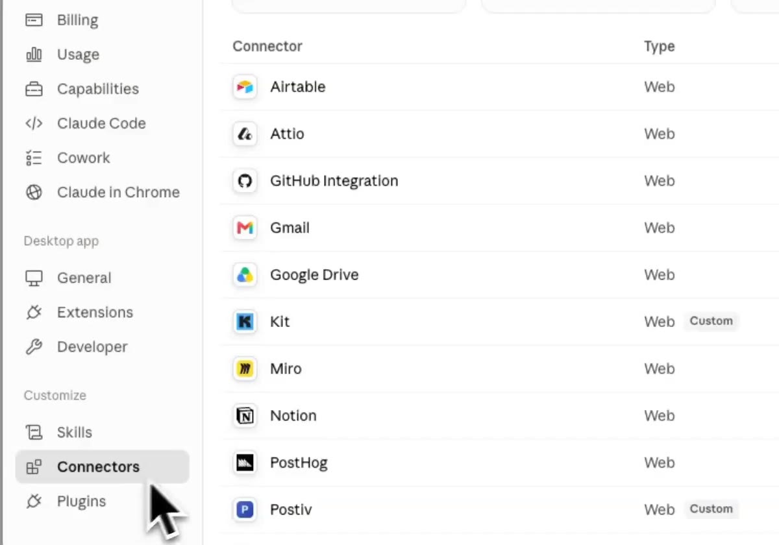Click the Attio connector icon
The image size is (779, 545).
coord(245,134)
